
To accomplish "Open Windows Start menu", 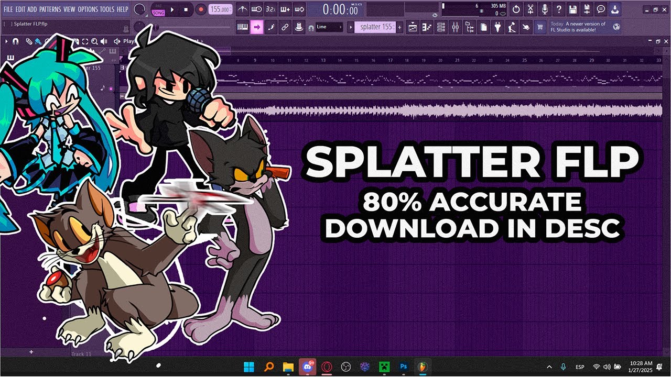I will [x=248, y=367].
